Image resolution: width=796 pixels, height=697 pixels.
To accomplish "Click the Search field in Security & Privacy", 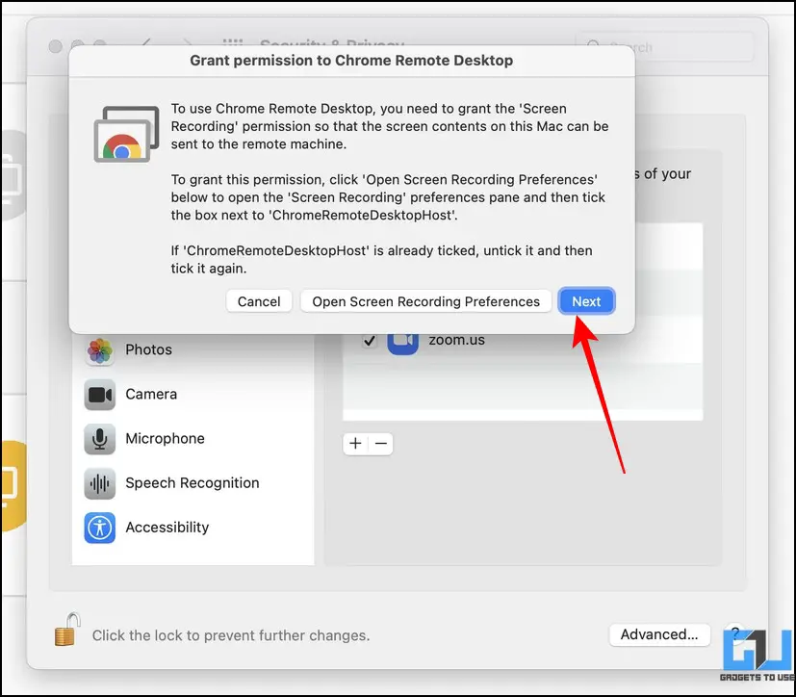I will [664, 47].
